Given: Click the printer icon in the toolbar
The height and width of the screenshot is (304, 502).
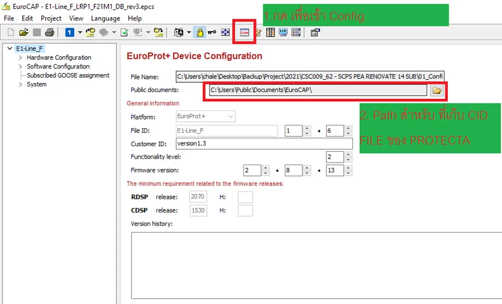Looking at the screenshot, I should point(49,32).
